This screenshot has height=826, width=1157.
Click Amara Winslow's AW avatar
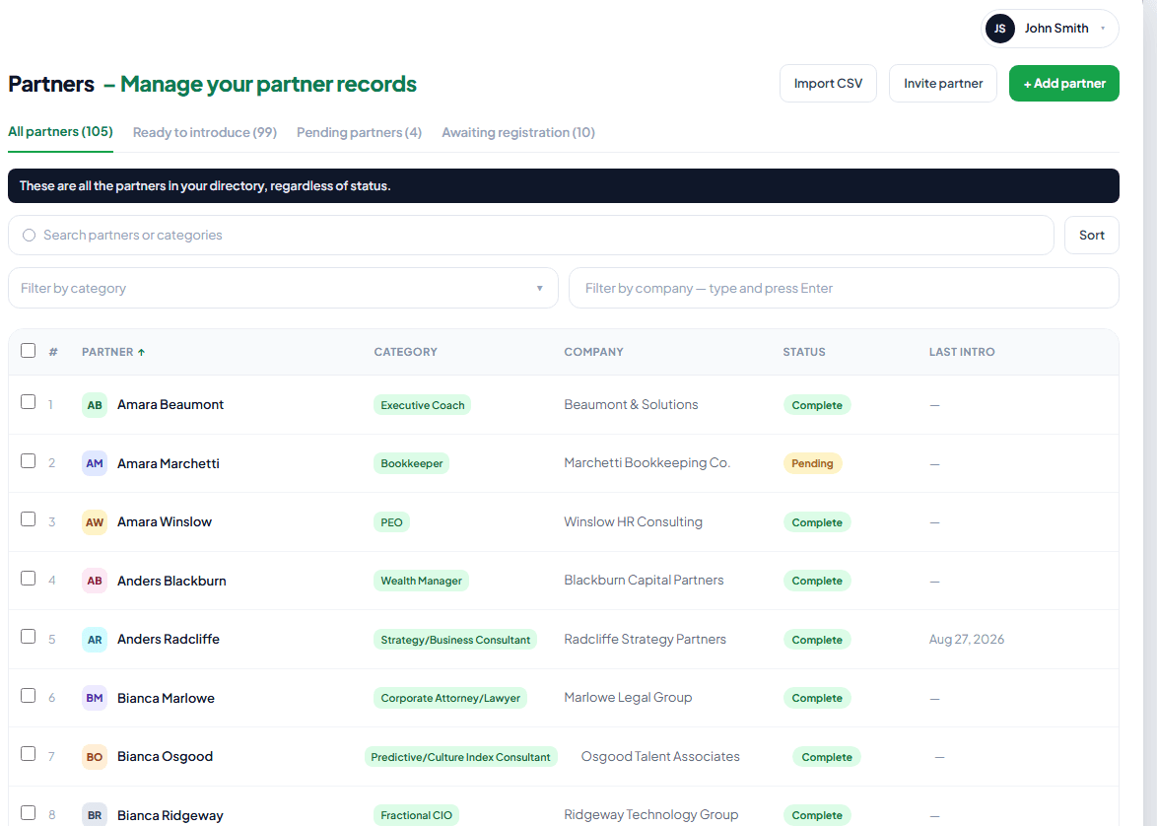tap(95, 522)
